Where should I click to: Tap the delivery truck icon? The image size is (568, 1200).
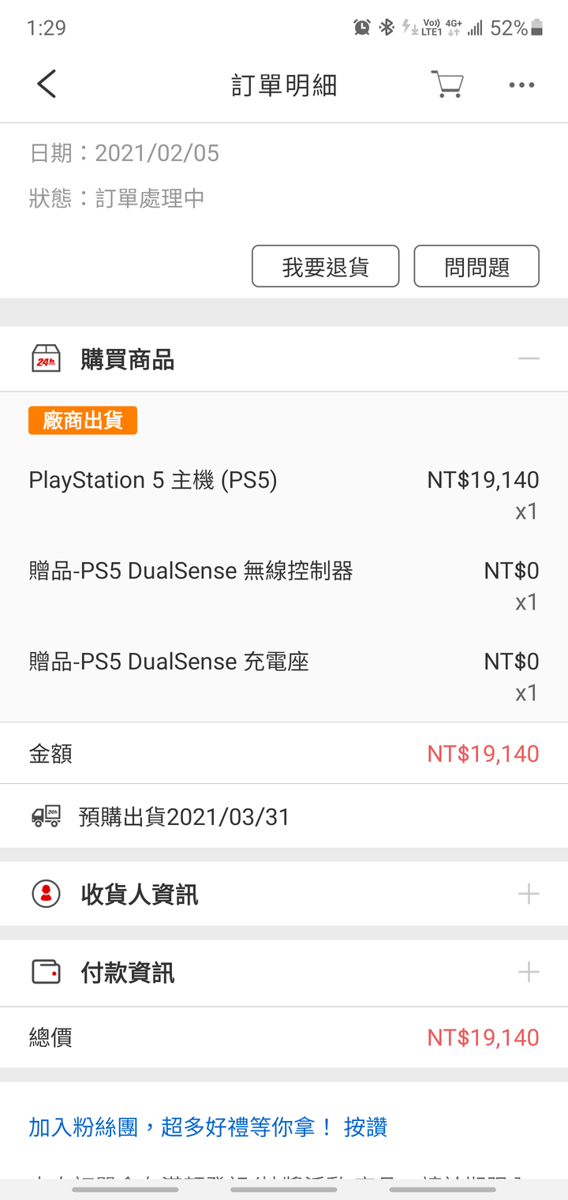tap(46, 816)
